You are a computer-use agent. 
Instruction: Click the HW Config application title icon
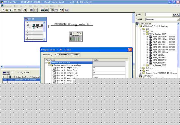(x=2, y=2)
